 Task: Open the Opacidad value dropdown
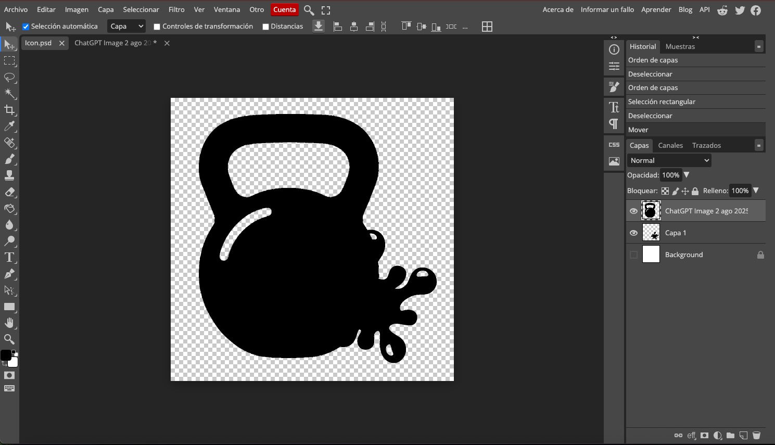[x=687, y=175]
